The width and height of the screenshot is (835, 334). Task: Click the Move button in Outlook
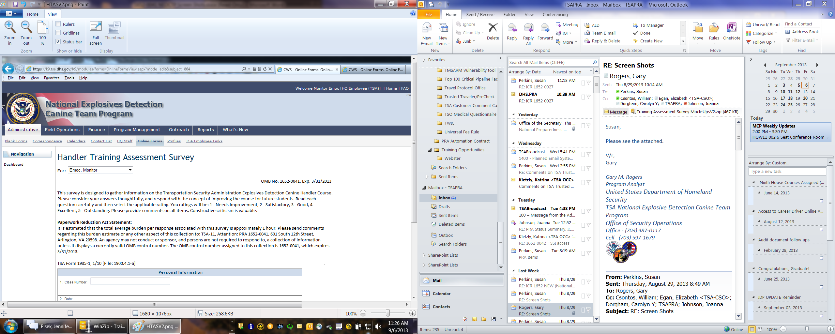698,33
